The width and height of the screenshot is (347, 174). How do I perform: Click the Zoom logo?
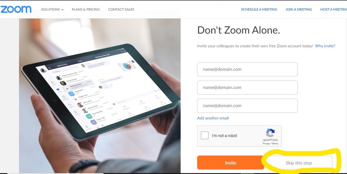(x=16, y=9)
